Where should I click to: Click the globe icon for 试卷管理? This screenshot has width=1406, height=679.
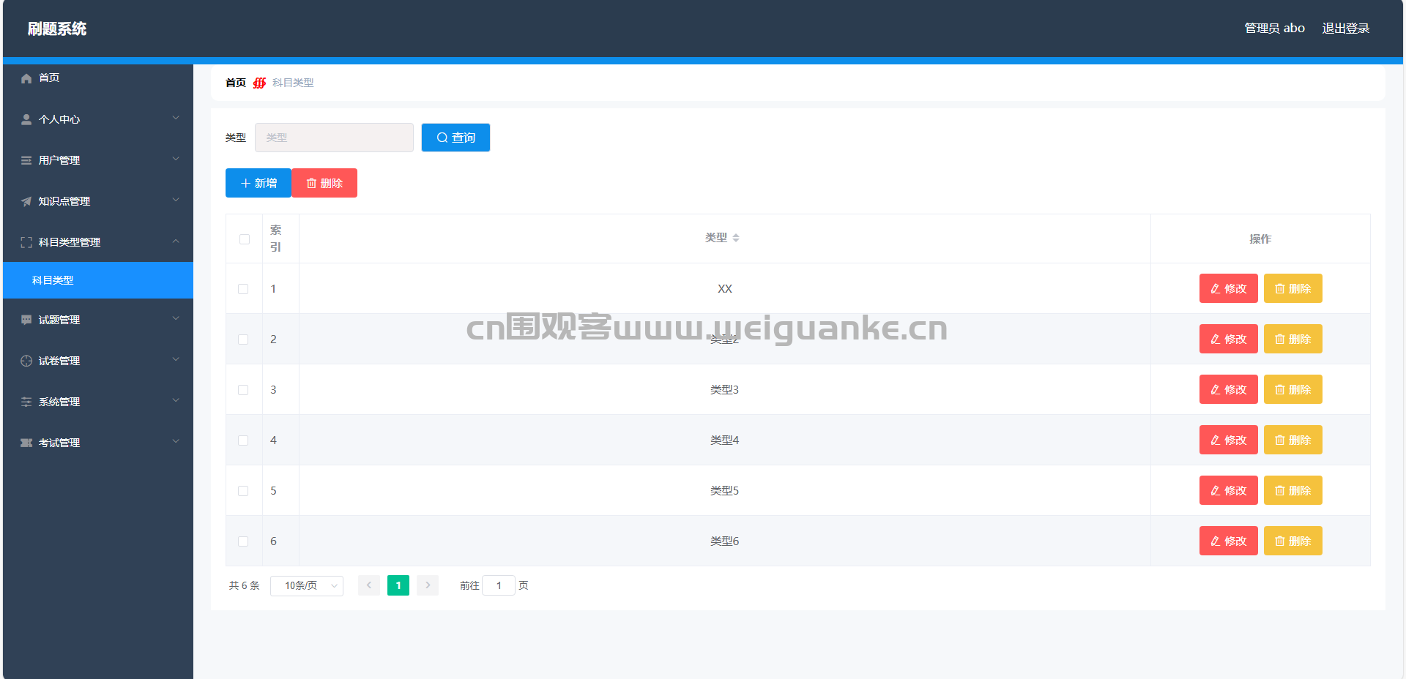coord(26,361)
